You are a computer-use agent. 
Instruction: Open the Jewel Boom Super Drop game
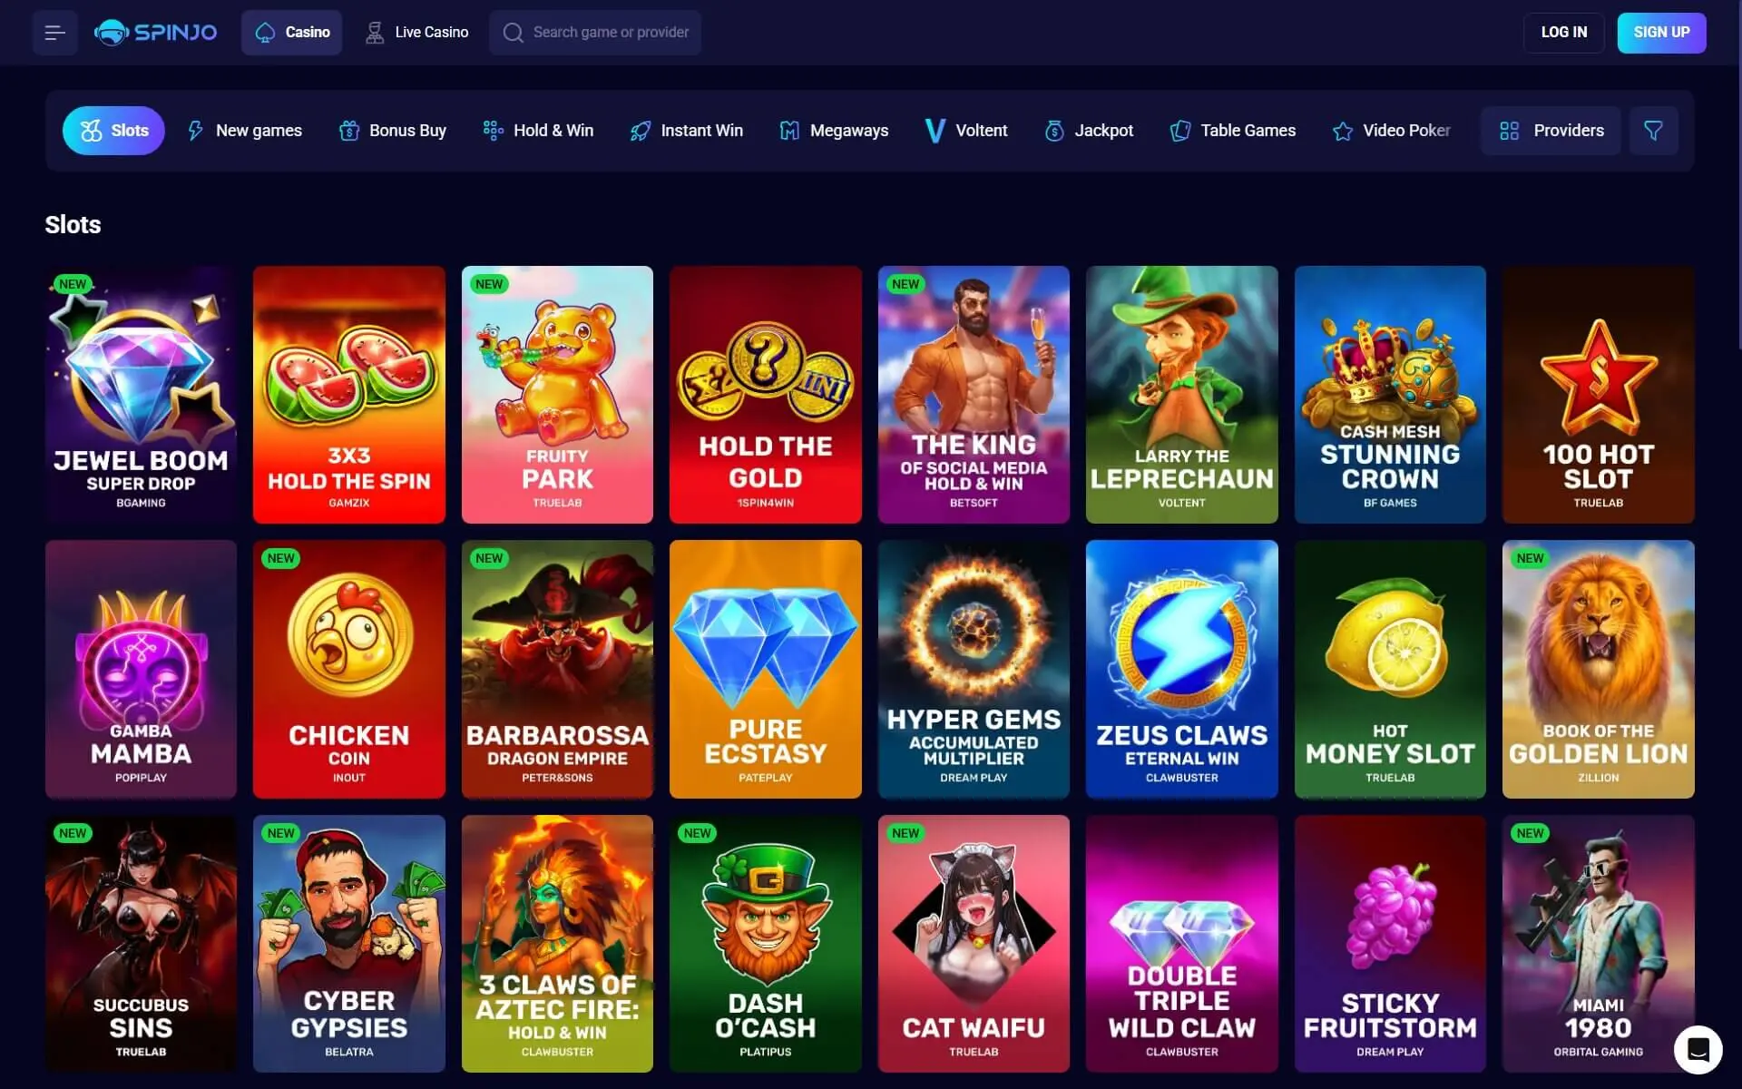coord(141,395)
